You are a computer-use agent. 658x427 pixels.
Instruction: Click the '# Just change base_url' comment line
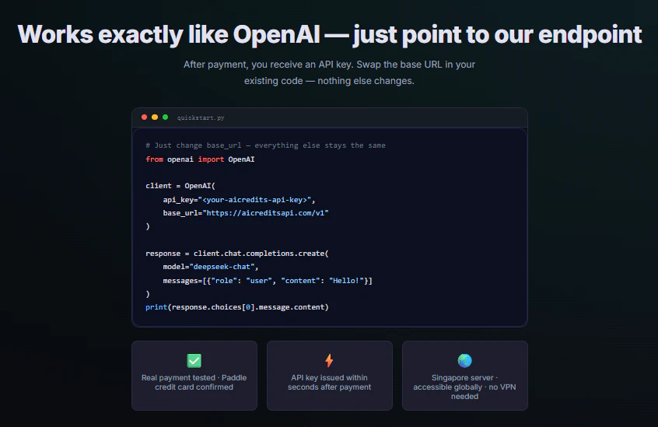tap(265, 145)
